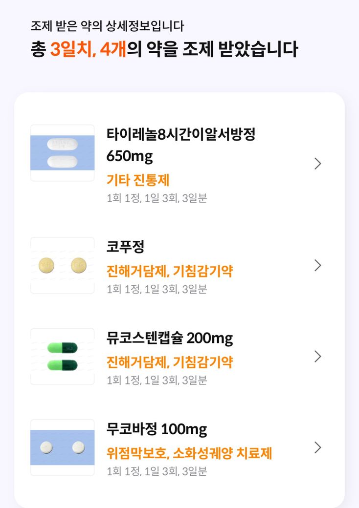Click the chevron beside 코푸정
359x508 pixels.
click(x=317, y=265)
